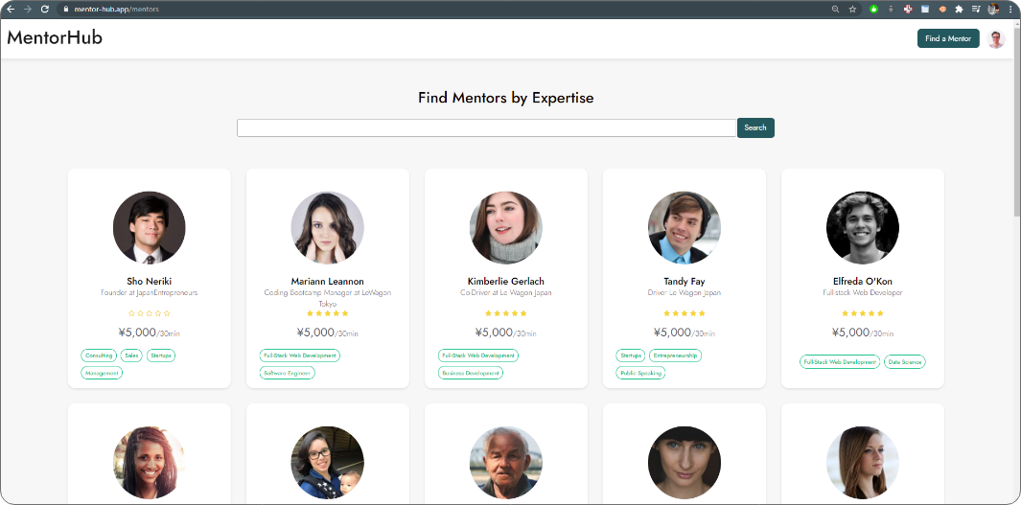Select the Management tag on Sho Neriki's card
The height and width of the screenshot is (505, 1021).
tap(102, 373)
